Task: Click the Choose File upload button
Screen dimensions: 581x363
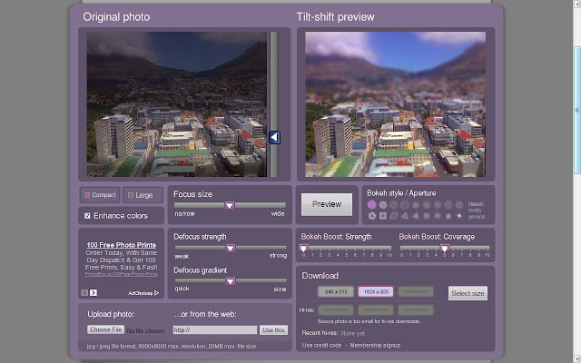Action: [105, 329]
